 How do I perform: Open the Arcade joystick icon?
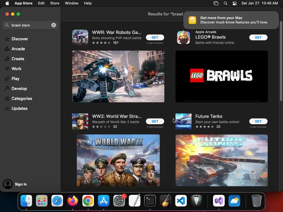[x=7, y=49]
